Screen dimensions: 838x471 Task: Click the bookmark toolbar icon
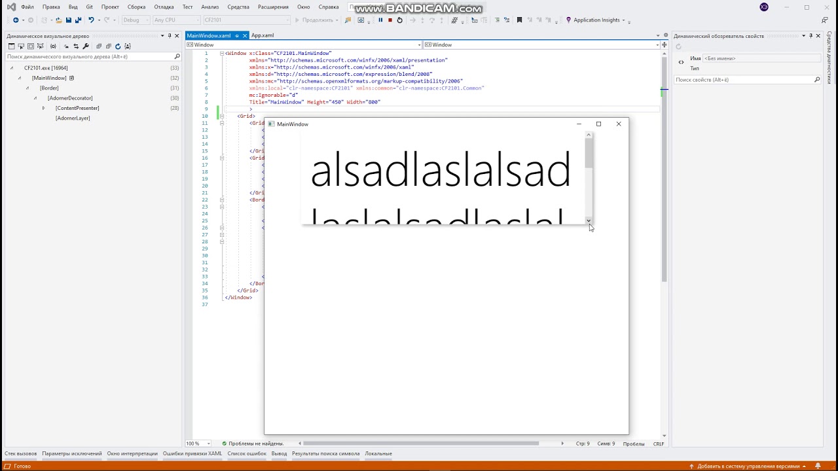tap(519, 20)
